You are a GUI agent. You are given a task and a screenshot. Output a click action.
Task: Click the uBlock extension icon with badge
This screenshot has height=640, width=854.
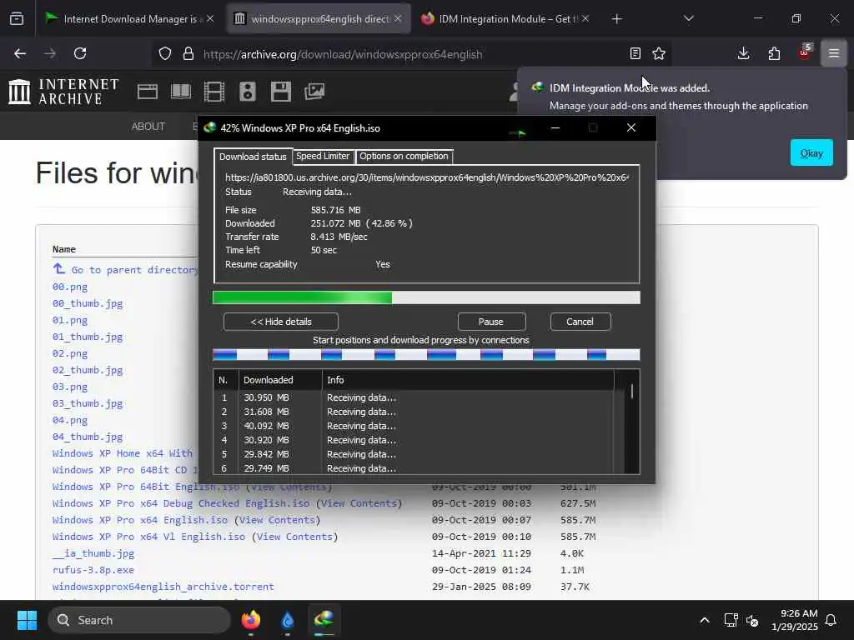pyautogui.click(x=805, y=52)
